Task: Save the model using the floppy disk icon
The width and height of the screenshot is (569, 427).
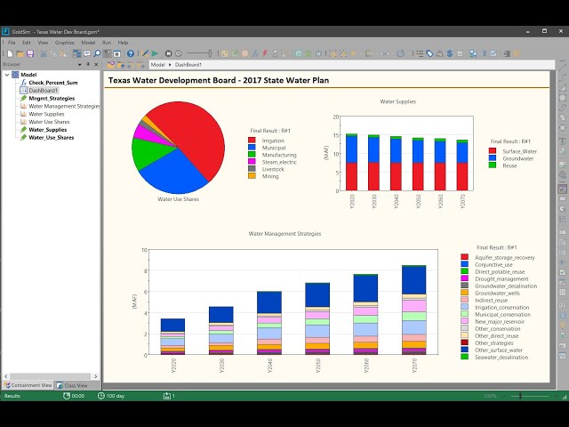Action: tap(30, 53)
